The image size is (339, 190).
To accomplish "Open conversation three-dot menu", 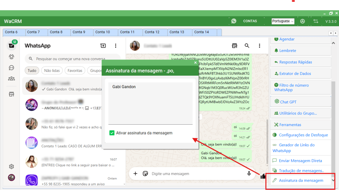I will tap(260, 45).
